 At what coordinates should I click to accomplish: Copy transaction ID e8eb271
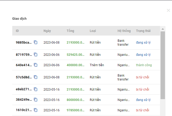tap(36, 89)
